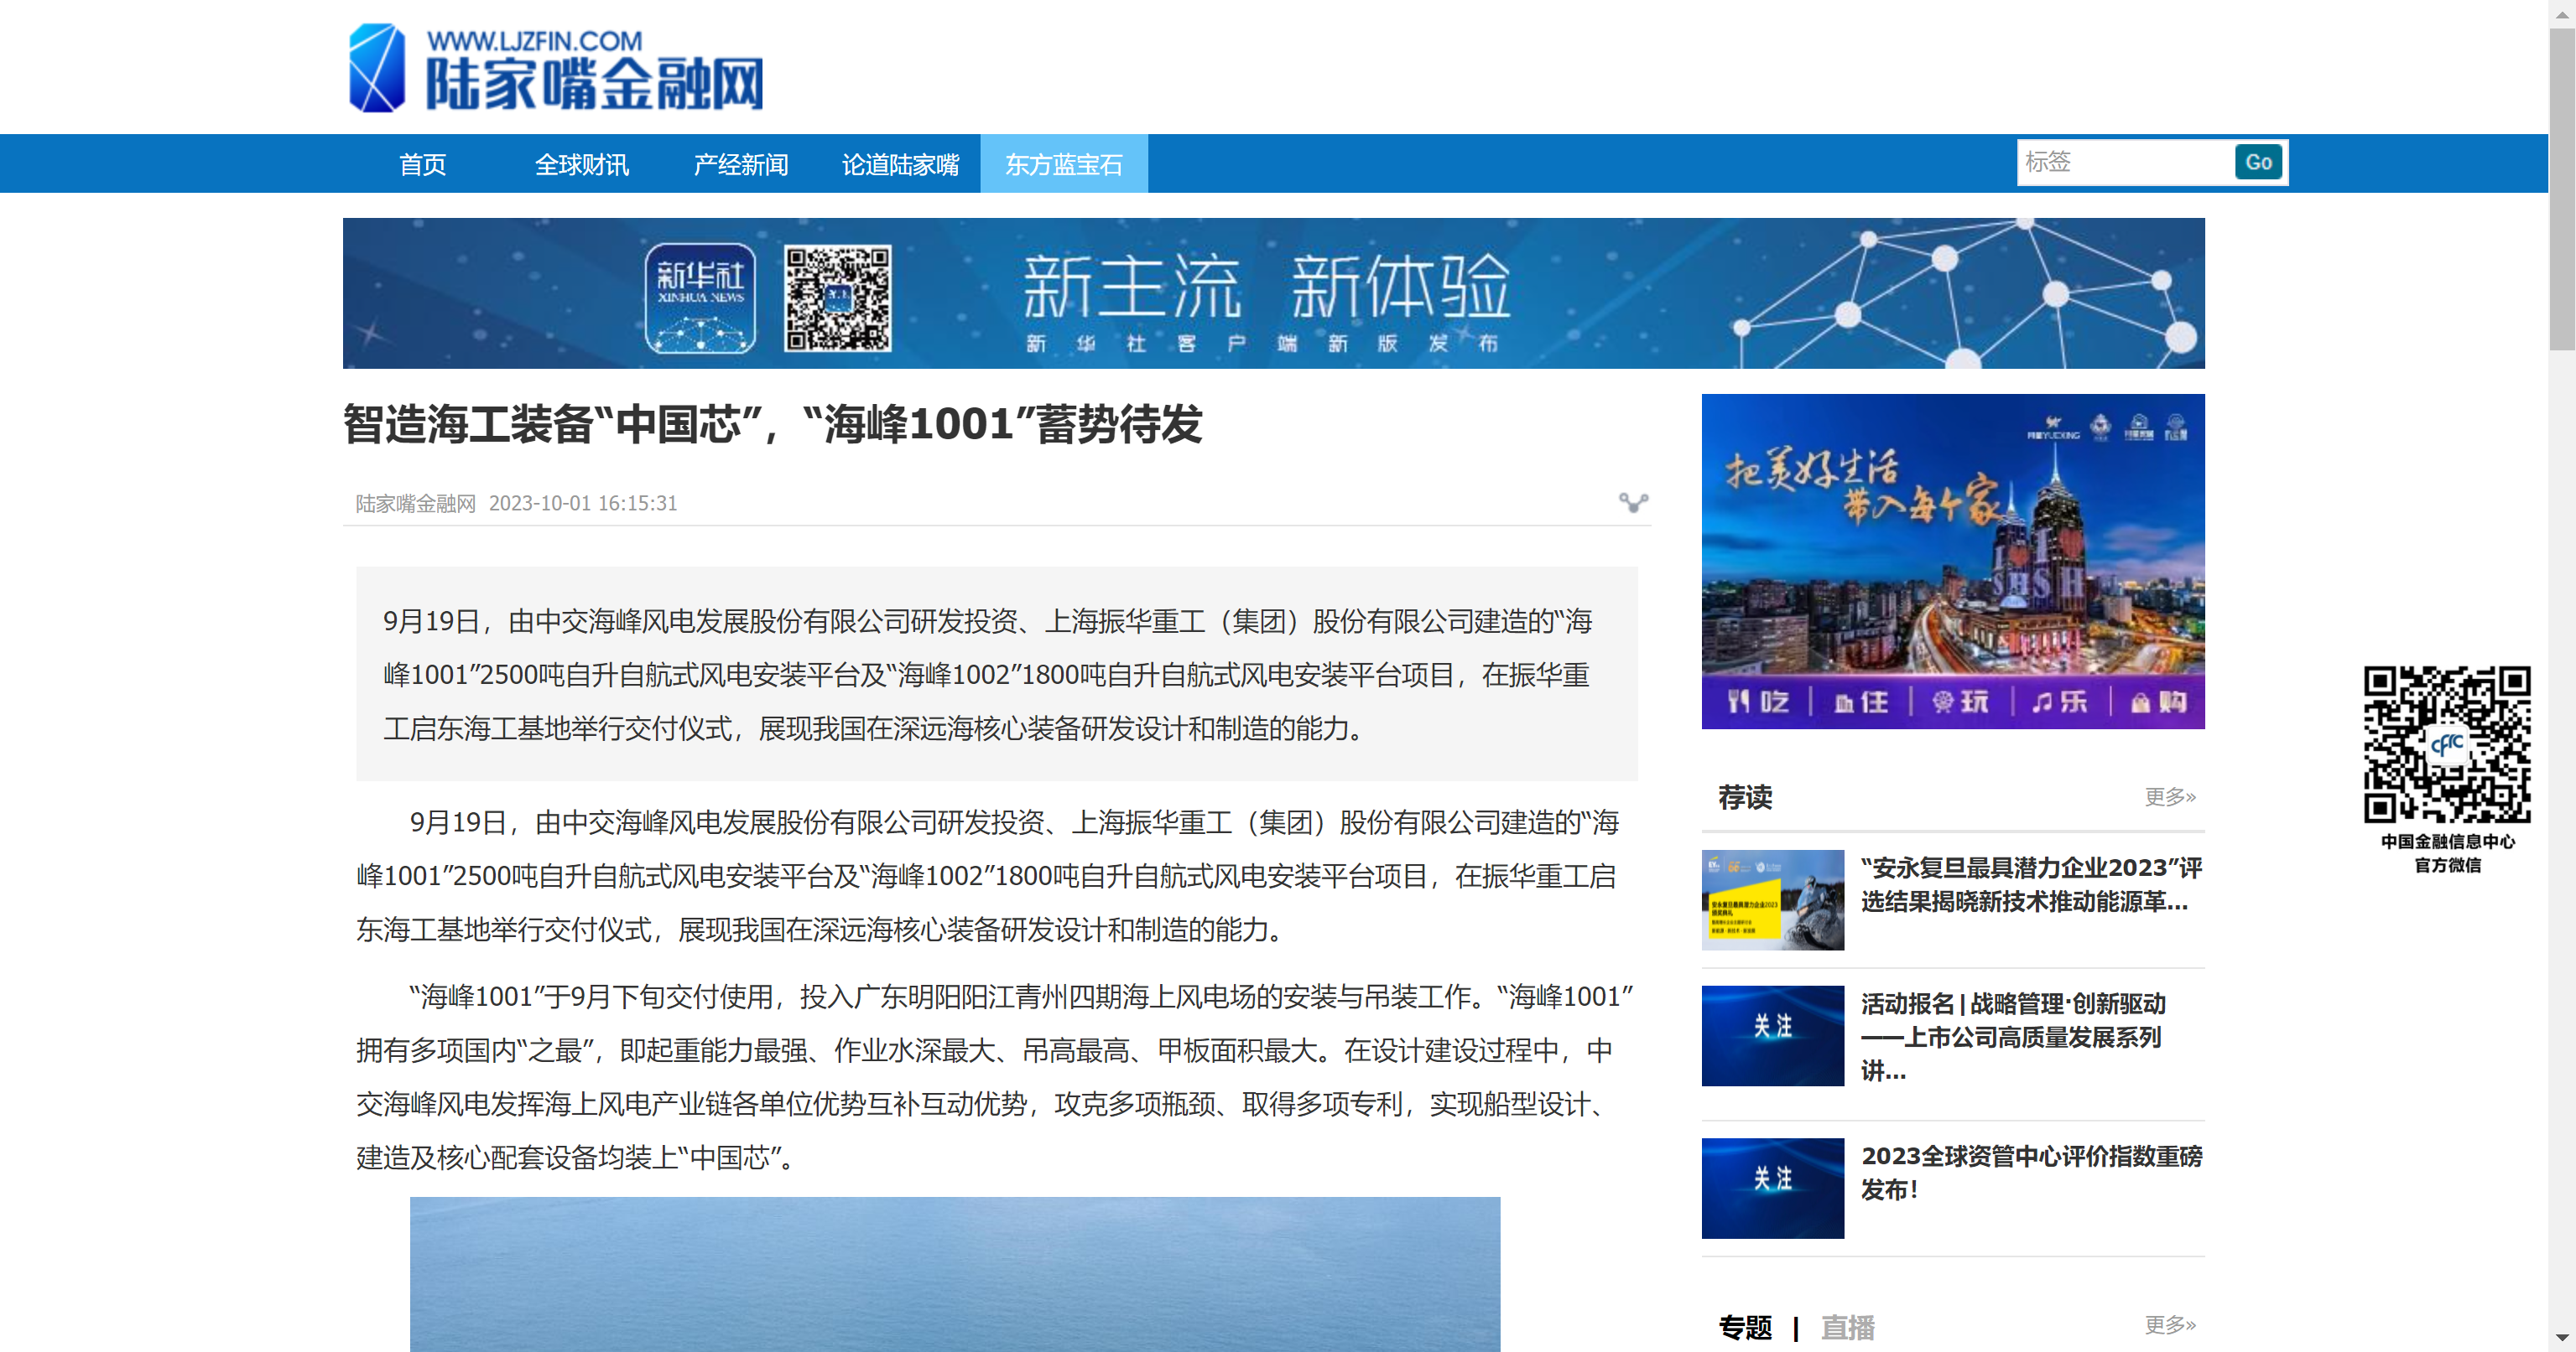The image size is (2576, 1352).
Task: Open 全球财讯 navigation tab
Action: click(x=581, y=164)
